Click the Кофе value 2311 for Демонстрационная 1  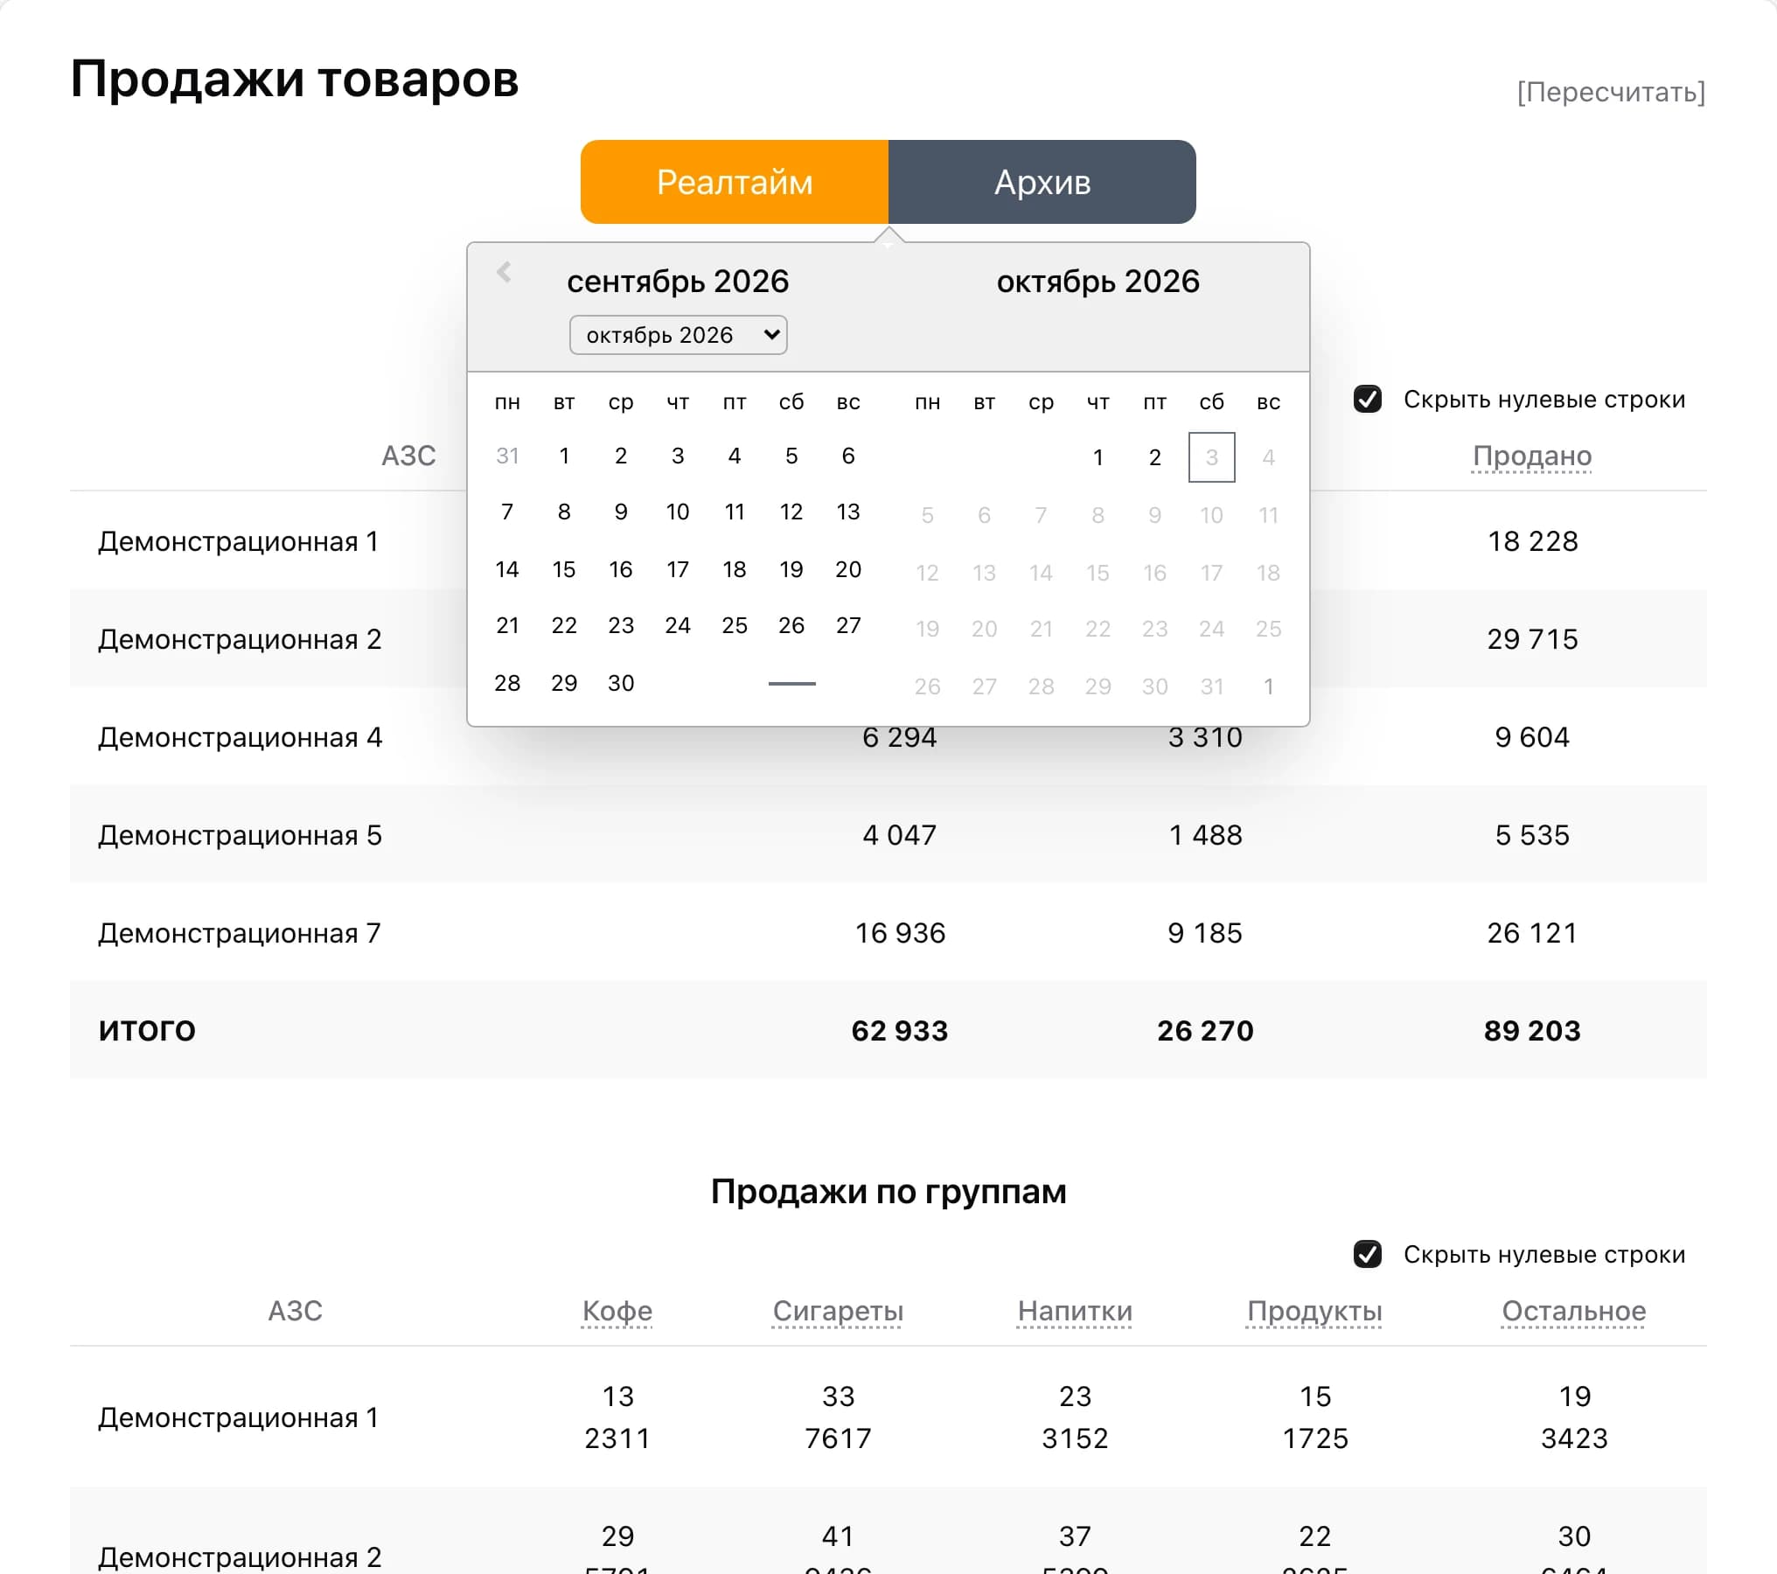617,1438
